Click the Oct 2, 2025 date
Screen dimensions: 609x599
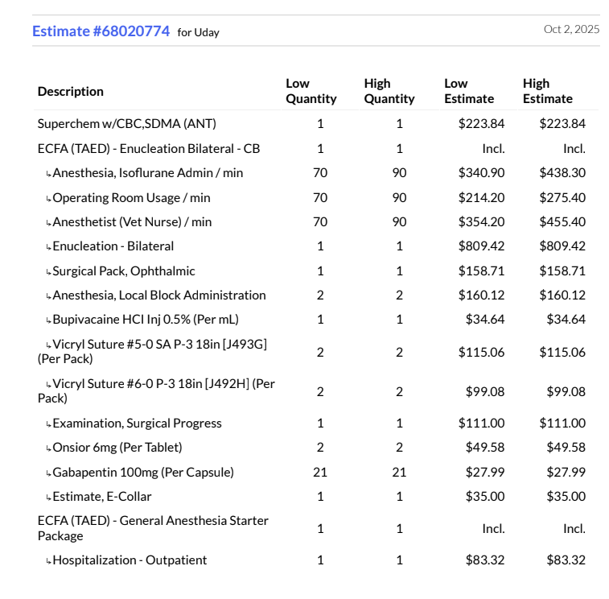[x=571, y=29]
